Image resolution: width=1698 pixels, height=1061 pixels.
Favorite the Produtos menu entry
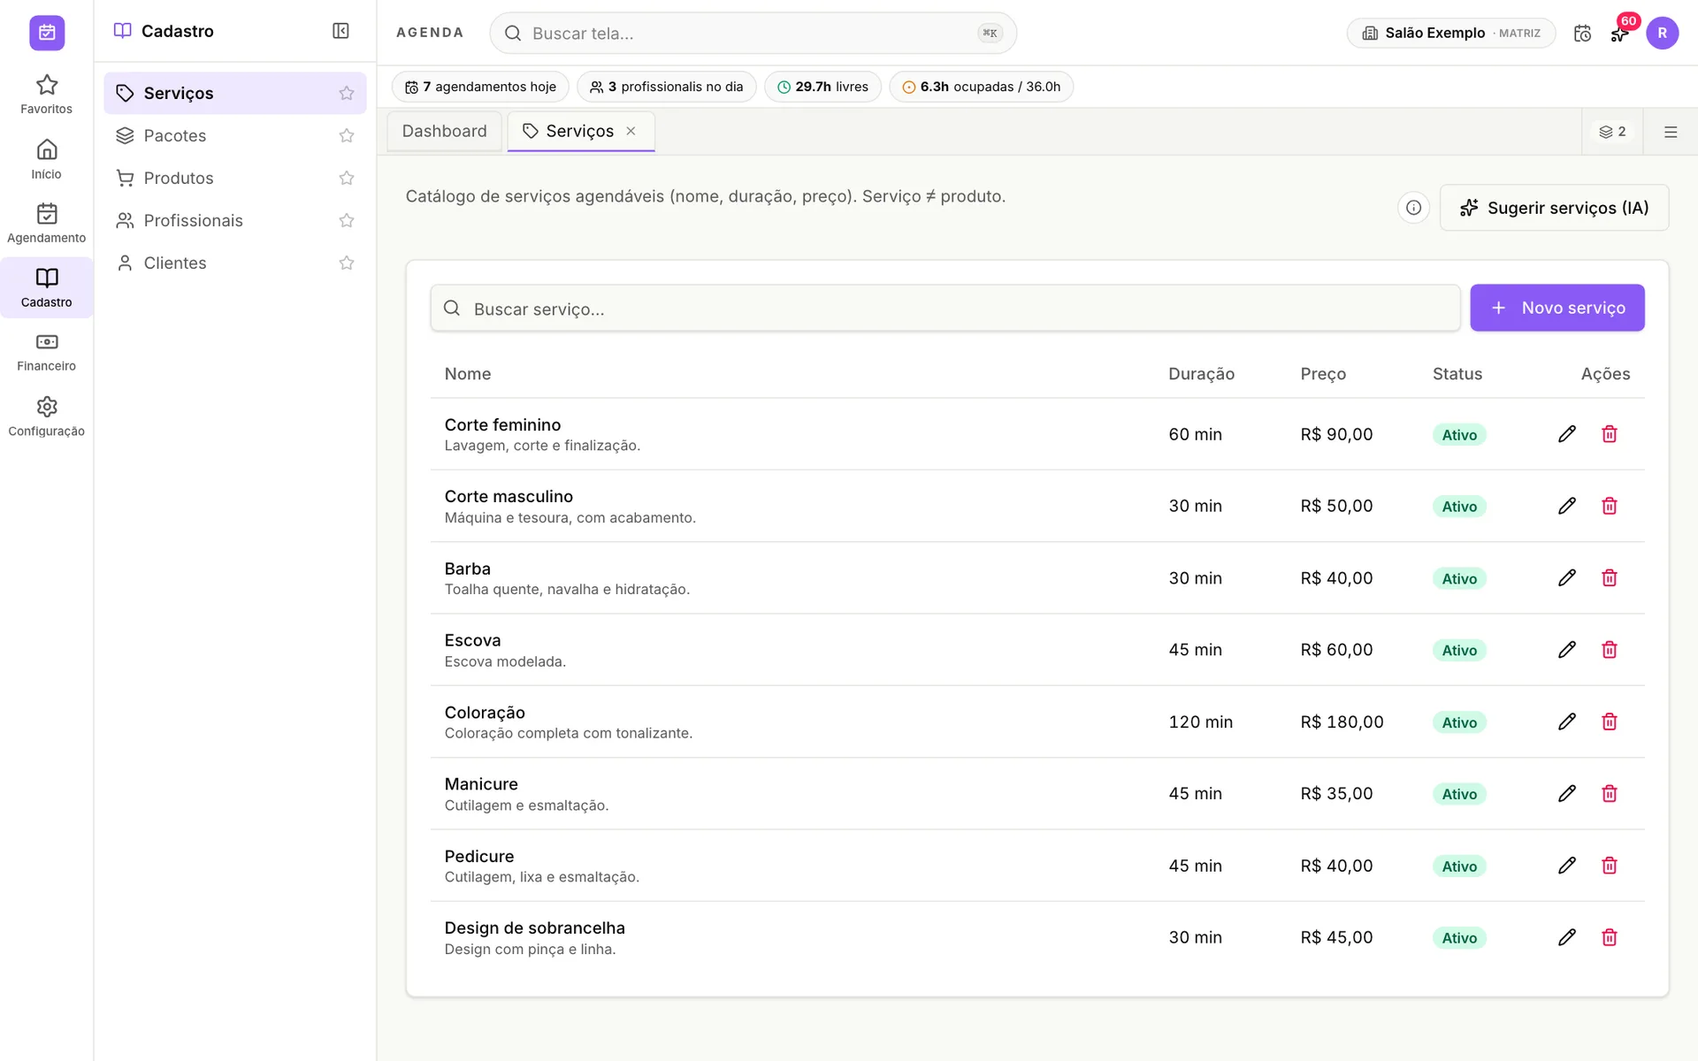[x=347, y=178]
